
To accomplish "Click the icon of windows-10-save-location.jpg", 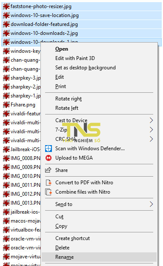I will pos(6,15).
